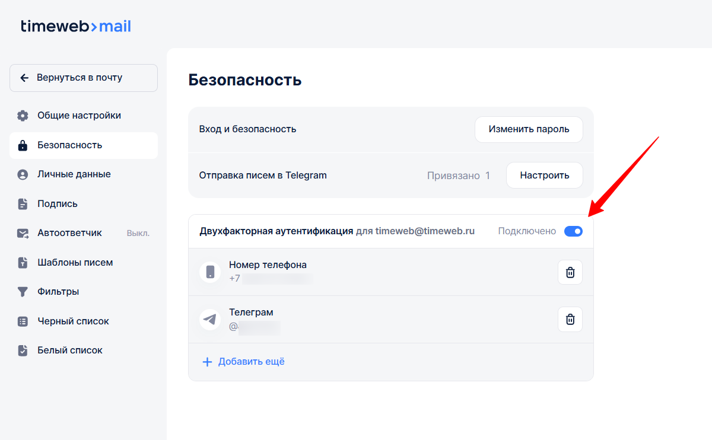The height and width of the screenshot is (440, 712).
Task: Click the Telegram paper plane icon
Action: pos(210,320)
